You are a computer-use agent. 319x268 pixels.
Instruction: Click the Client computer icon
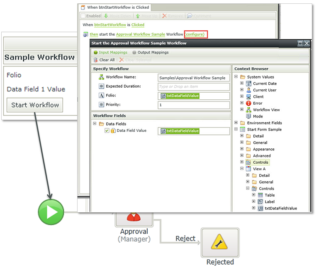pyautogui.click(x=248, y=96)
